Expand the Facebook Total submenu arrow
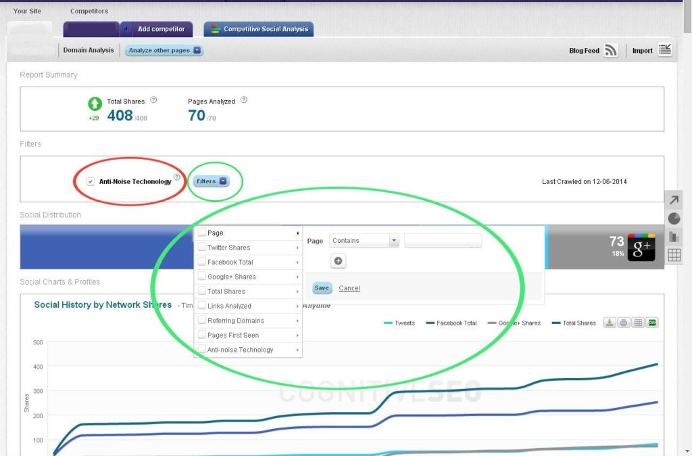This screenshot has width=692, height=456. (297, 263)
